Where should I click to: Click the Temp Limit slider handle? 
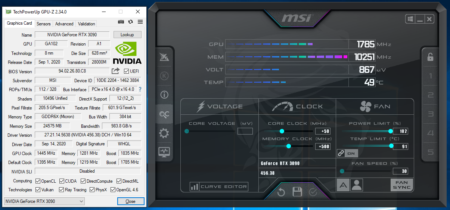(x=391, y=146)
